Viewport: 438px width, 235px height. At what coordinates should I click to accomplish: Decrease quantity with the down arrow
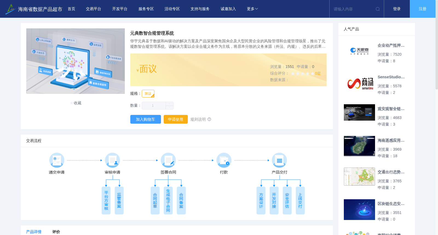point(169,108)
